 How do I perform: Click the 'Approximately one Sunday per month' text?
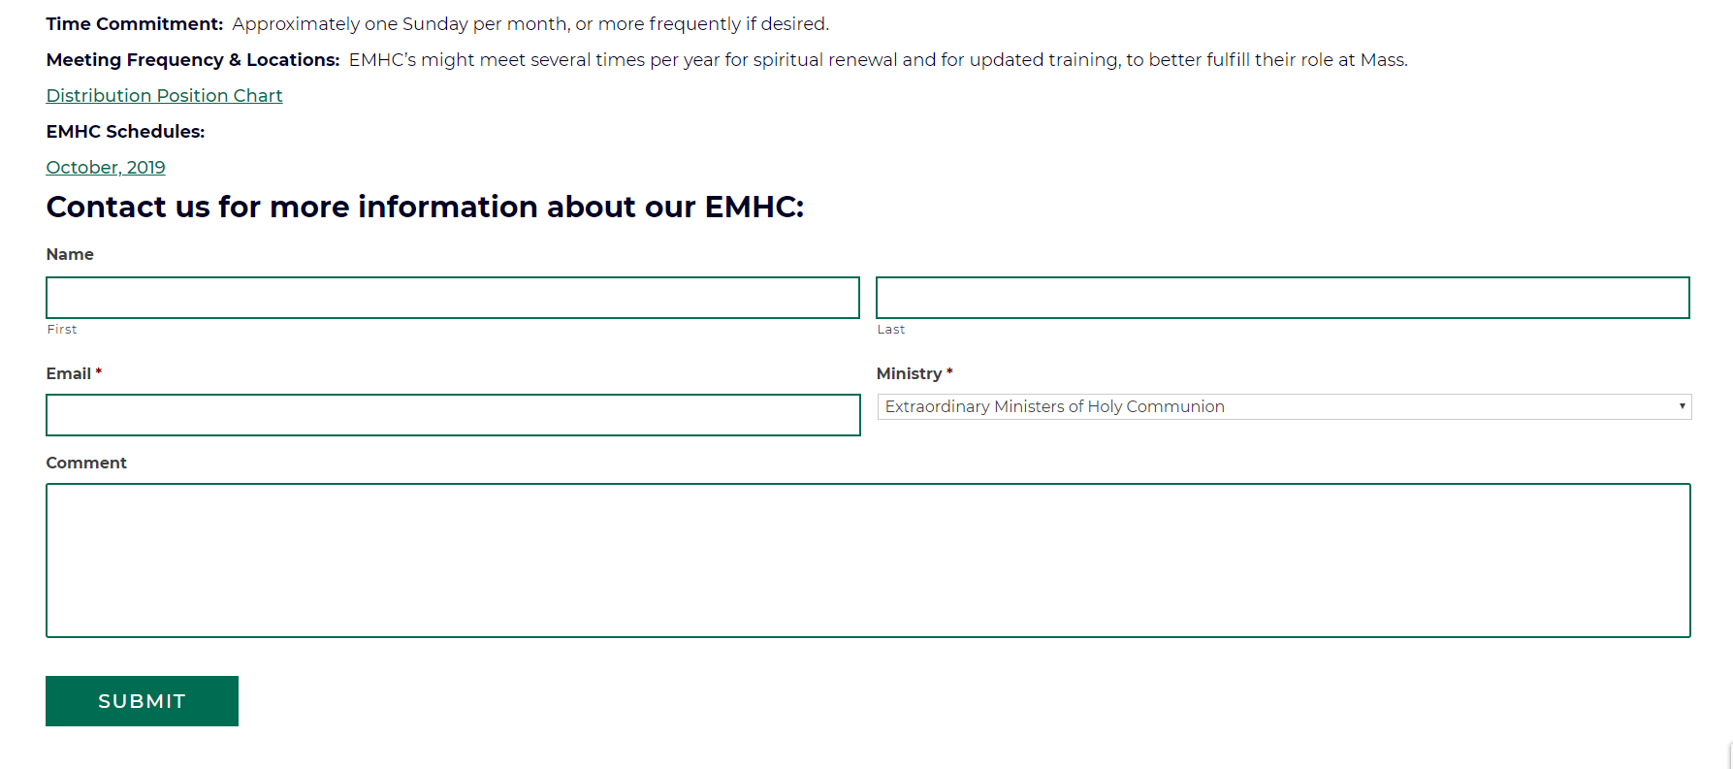coord(400,24)
